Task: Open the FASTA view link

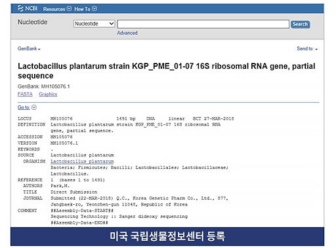Action: [25, 94]
